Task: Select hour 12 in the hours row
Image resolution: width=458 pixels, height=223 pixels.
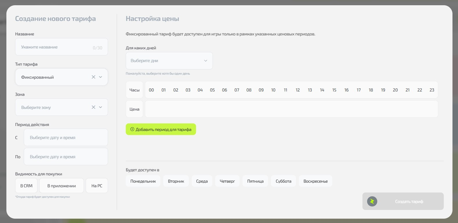Action: (298, 90)
